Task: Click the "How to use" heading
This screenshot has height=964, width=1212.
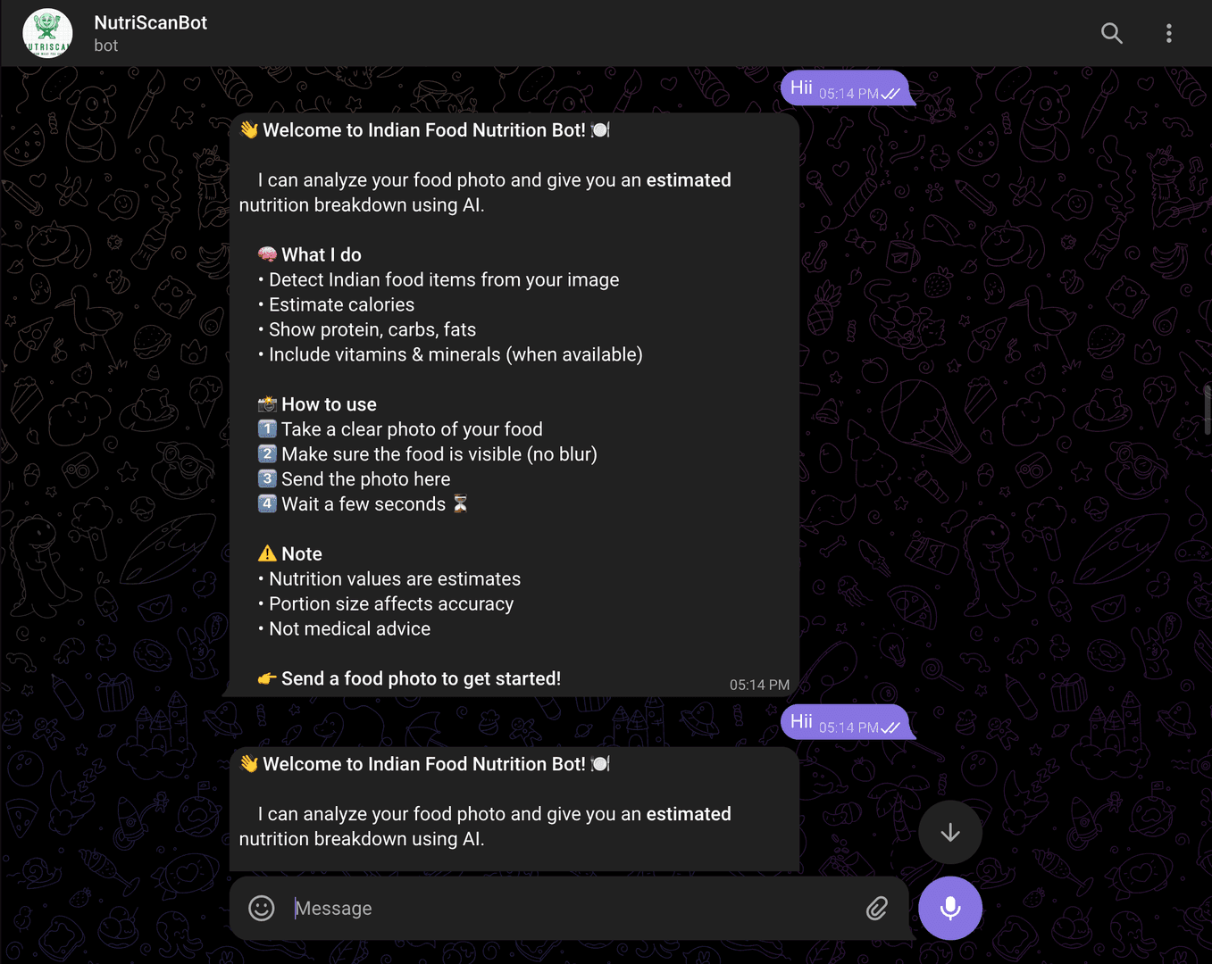Action: pyautogui.click(x=329, y=404)
